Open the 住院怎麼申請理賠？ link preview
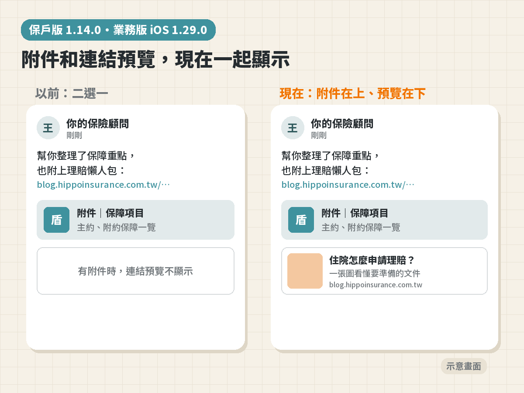524x393 pixels. click(x=384, y=271)
